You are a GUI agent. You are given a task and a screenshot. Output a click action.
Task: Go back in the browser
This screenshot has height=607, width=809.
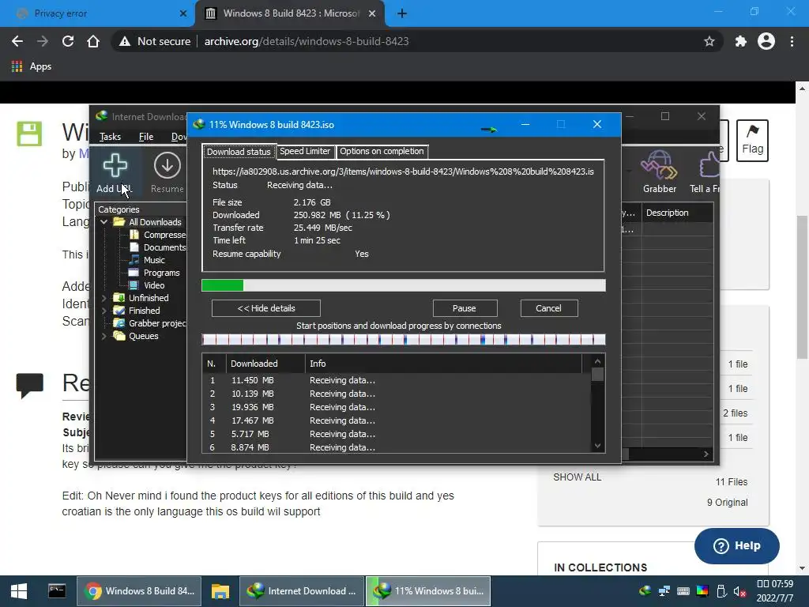pos(17,41)
